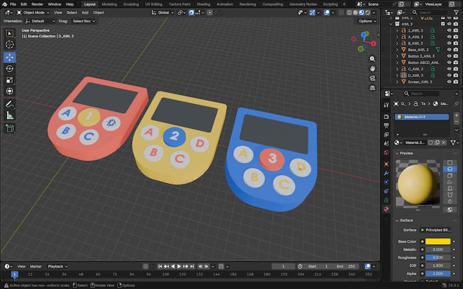The height and width of the screenshot is (289, 463).
Task: Switch to wireframe viewport shading
Action: tap(350, 13)
